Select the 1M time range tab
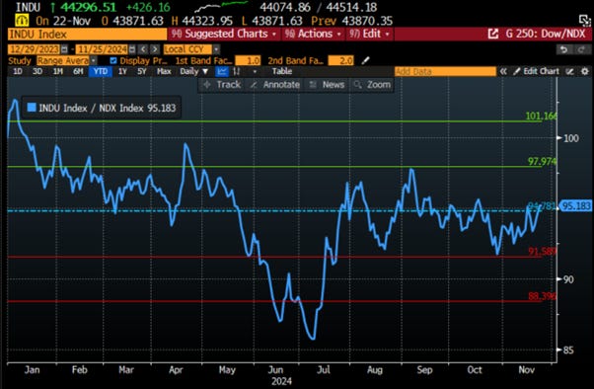Image resolution: width=594 pixels, height=389 pixels. coord(57,71)
